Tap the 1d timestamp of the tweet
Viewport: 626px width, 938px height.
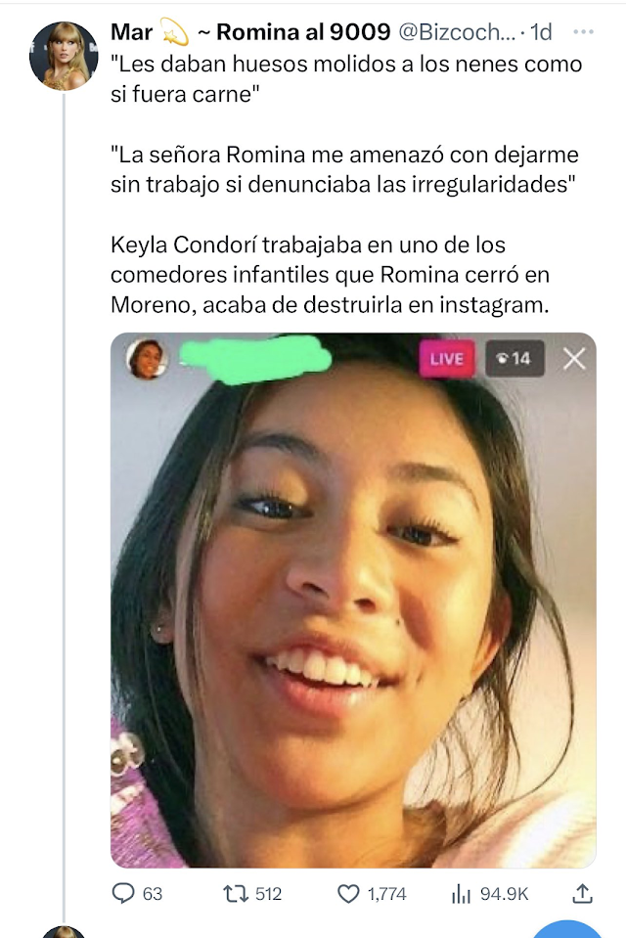541,31
